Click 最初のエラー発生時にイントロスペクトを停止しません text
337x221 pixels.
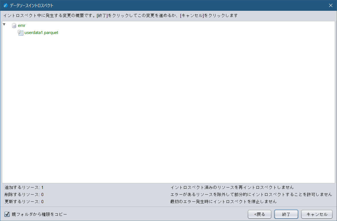click(x=223, y=201)
